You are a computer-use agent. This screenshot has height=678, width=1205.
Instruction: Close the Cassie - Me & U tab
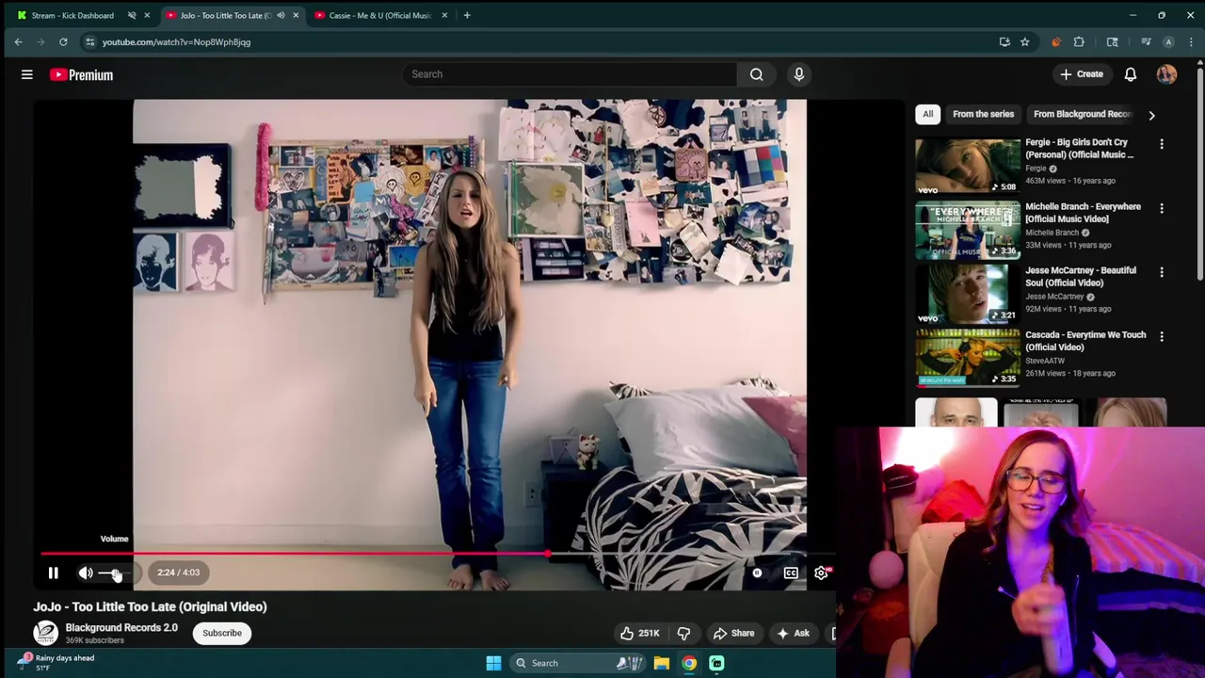pyautogui.click(x=444, y=15)
